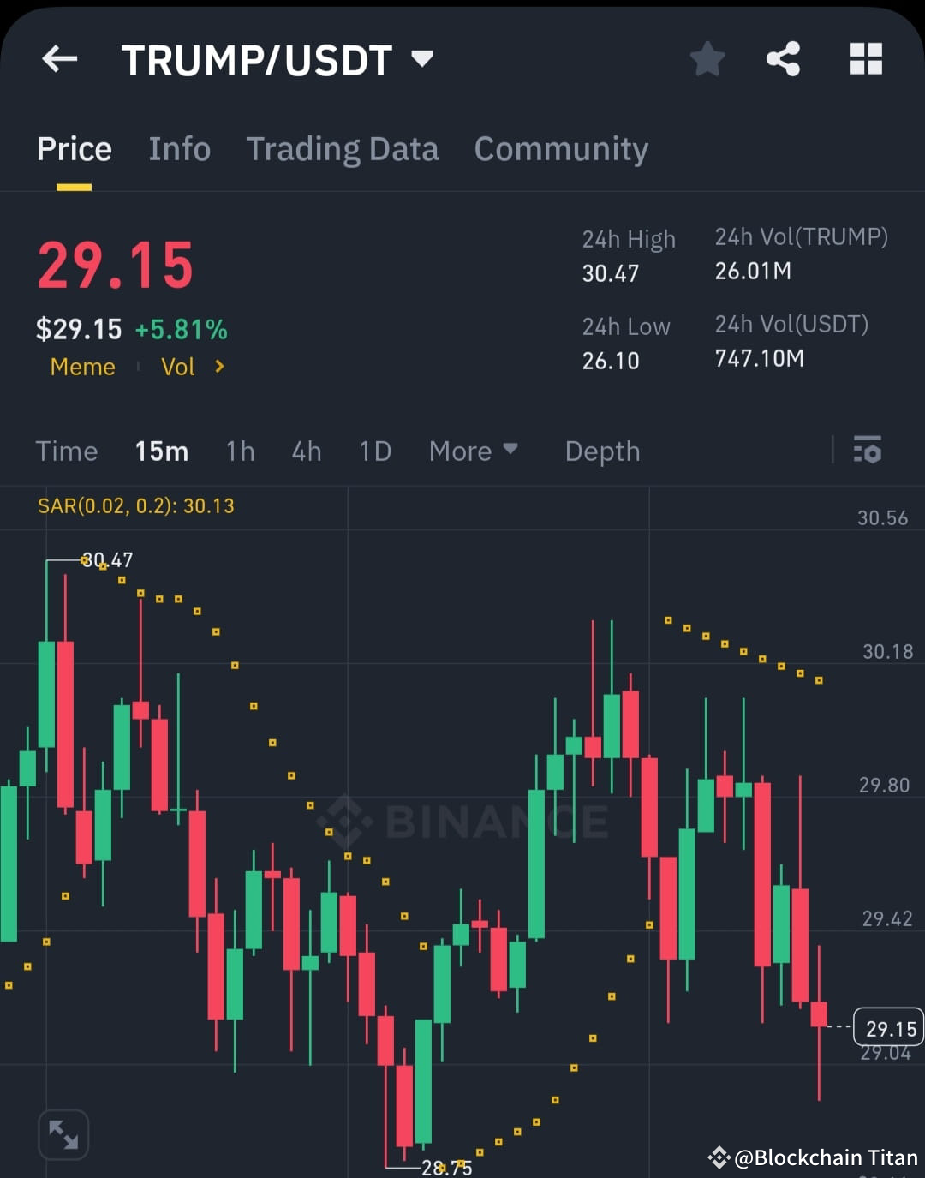Open the share options
The image size is (925, 1178).
[x=782, y=58]
